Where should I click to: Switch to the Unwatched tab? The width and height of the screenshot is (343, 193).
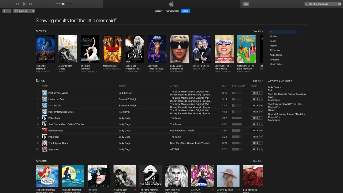point(172,11)
